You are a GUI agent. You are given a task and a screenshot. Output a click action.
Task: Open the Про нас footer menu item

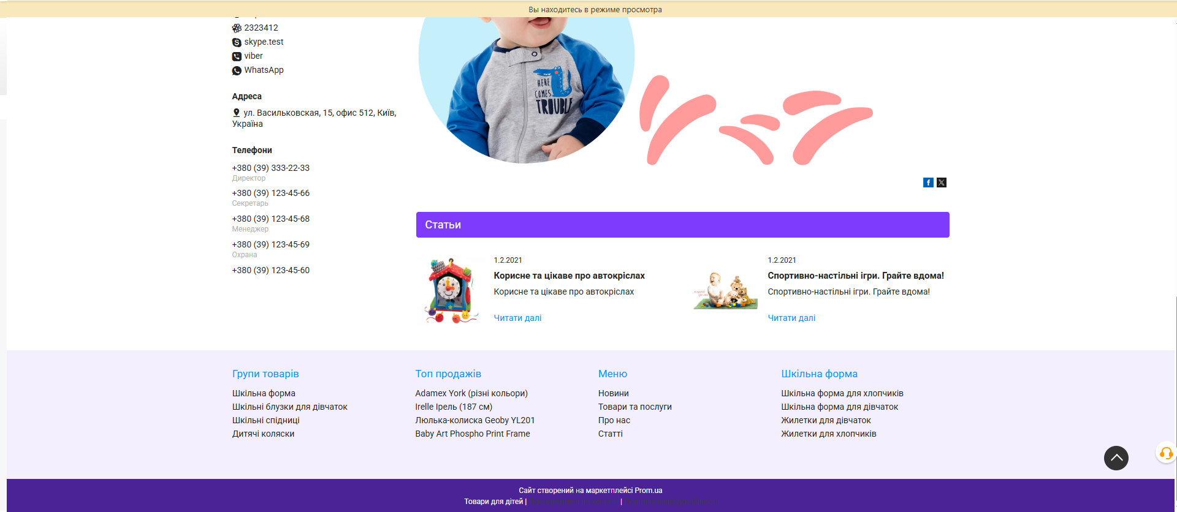tap(614, 420)
